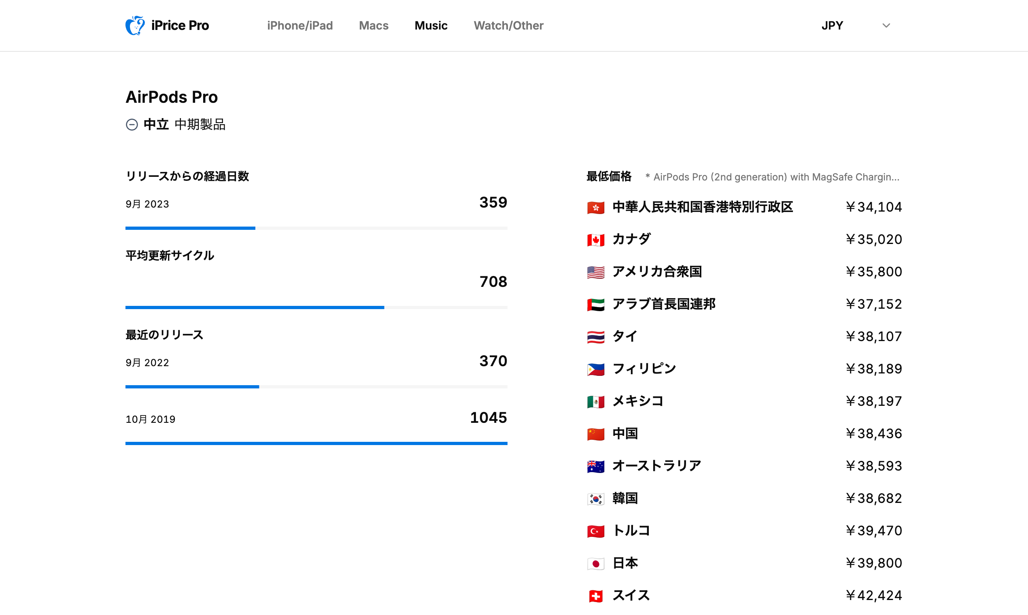Click the ￥42,424 price

(x=873, y=595)
